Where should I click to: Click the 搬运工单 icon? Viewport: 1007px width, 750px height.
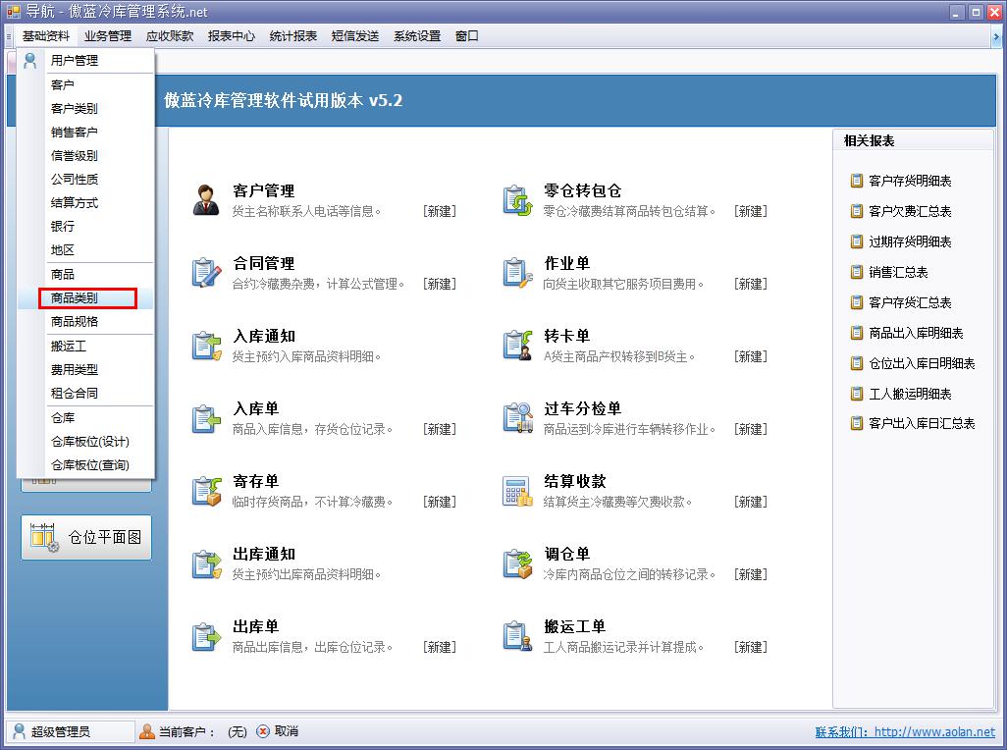(x=517, y=635)
